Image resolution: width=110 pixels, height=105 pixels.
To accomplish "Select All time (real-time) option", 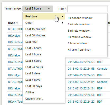I will (79, 50).
